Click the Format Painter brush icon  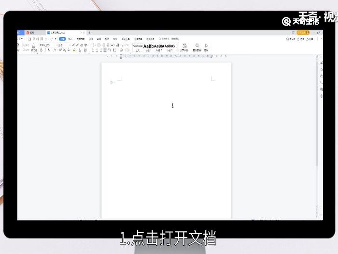[x=34, y=47]
